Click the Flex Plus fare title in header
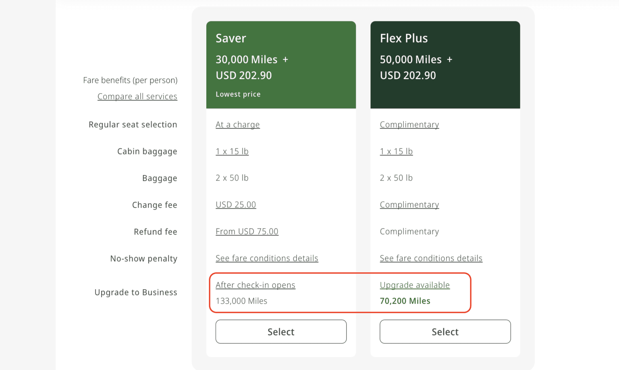The height and width of the screenshot is (370, 619). pos(403,38)
